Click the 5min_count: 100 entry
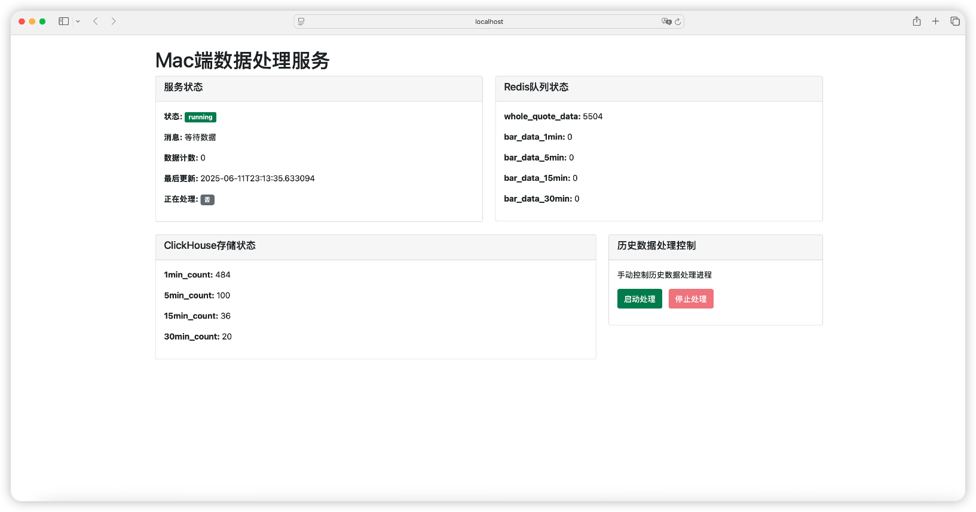This screenshot has height=512, width=976. (197, 295)
